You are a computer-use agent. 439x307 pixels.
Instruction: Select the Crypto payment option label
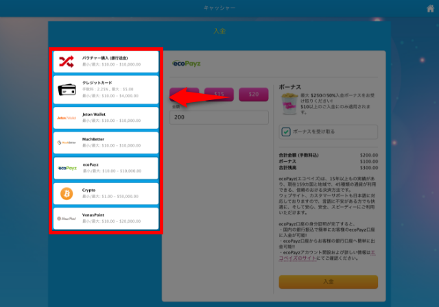click(89, 190)
